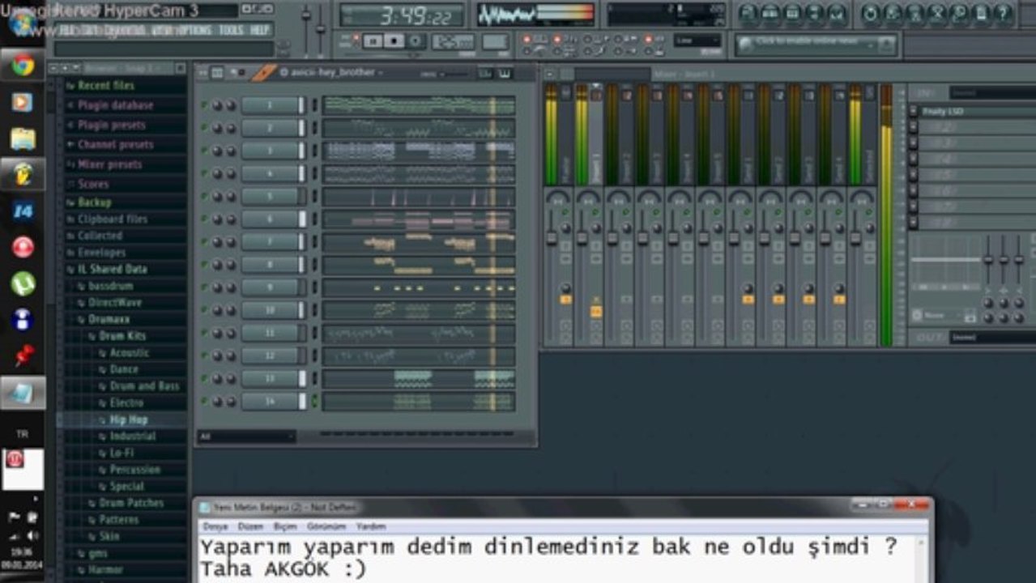Open keyboard editor icon in step sequencer

pyautogui.click(x=505, y=74)
